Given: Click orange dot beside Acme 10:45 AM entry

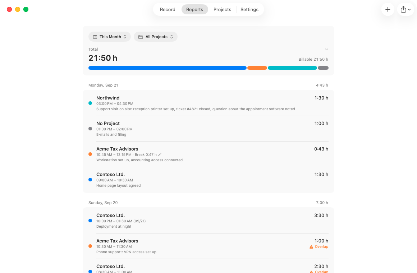Looking at the screenshot, I should coord(90,154).
